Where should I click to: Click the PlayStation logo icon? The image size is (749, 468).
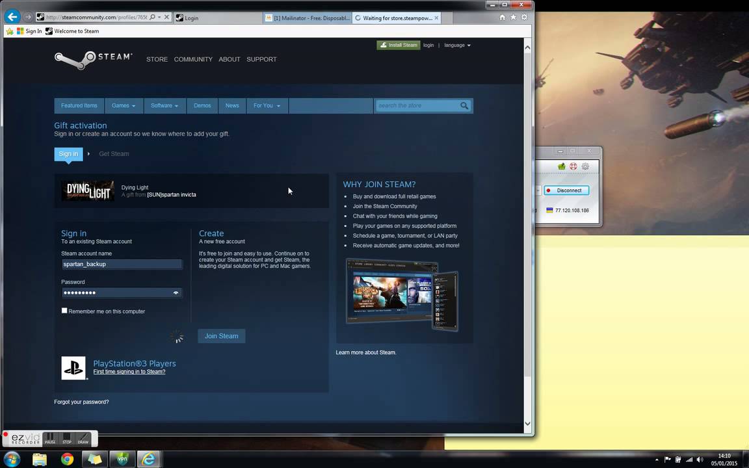tap(73, 368)
